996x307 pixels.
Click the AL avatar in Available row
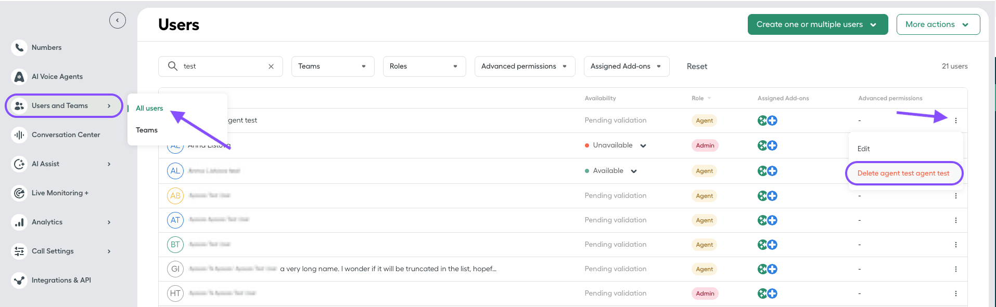pyautogui.click(x=175, y=171)
